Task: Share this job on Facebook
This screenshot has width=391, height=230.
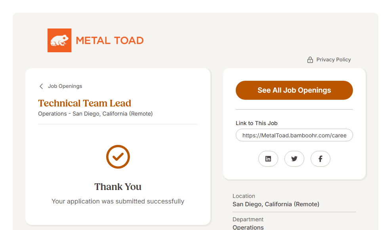Action: coord(320,159)
